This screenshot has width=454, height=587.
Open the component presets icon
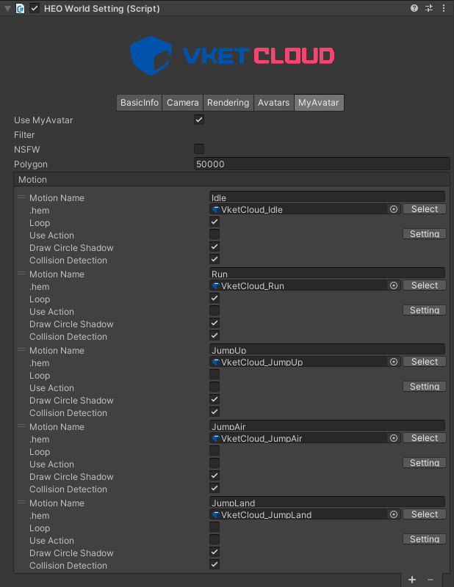click(428, 8)
